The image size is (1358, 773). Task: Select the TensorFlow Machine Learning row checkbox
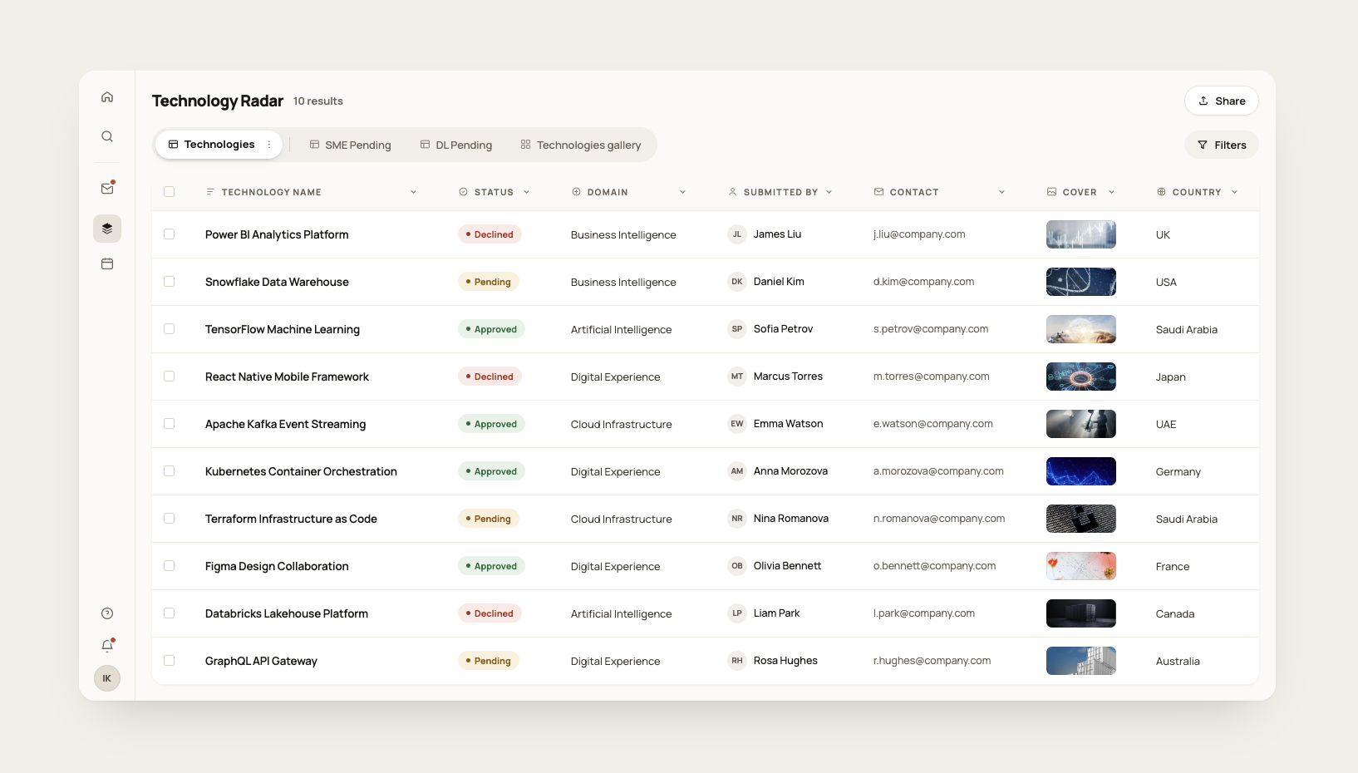170,329
